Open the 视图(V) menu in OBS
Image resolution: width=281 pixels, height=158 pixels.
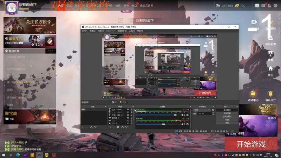[x=100, y=31]
